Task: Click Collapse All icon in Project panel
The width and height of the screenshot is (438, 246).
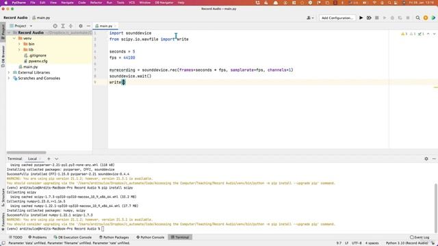Action: click(70, 26)
